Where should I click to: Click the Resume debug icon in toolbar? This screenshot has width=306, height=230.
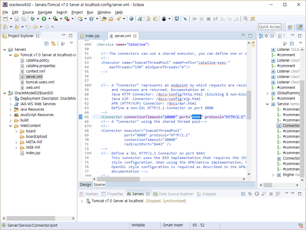(195, 19)
